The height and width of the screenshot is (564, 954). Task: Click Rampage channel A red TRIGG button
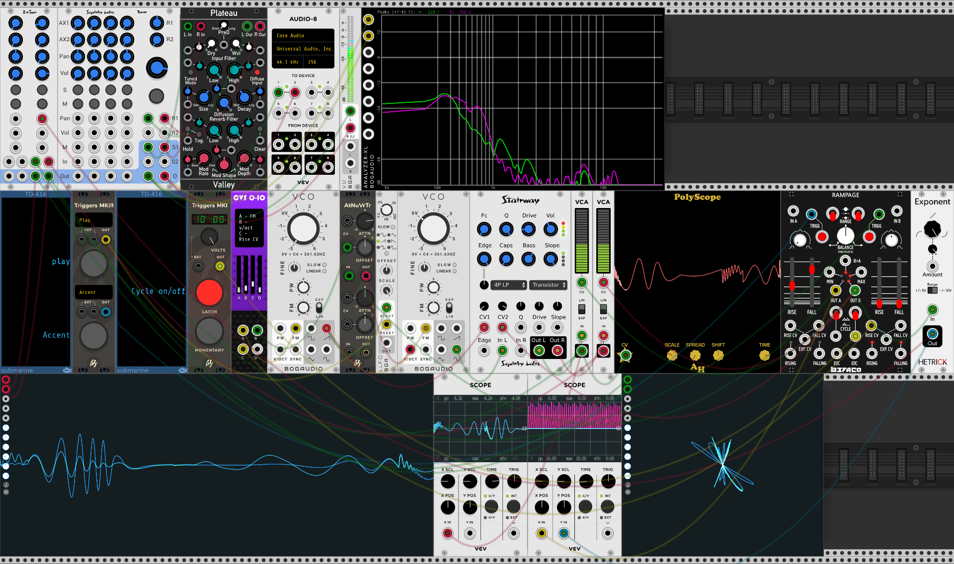822,236
